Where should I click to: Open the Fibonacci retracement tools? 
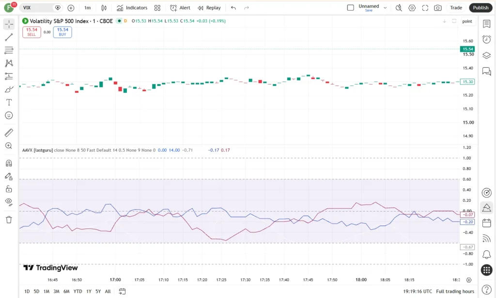click(x=9, y=50)
